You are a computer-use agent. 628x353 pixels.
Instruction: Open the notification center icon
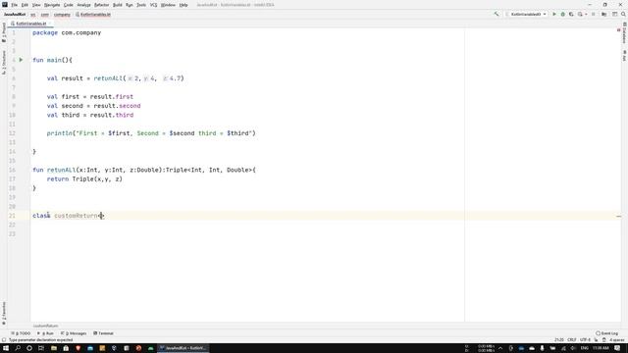(x=617, y=348)
